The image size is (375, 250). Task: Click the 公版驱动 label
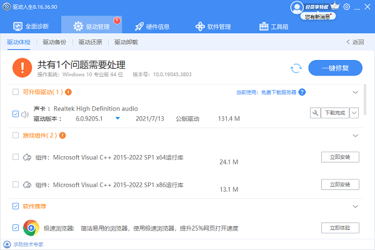(x=187, y=119)
